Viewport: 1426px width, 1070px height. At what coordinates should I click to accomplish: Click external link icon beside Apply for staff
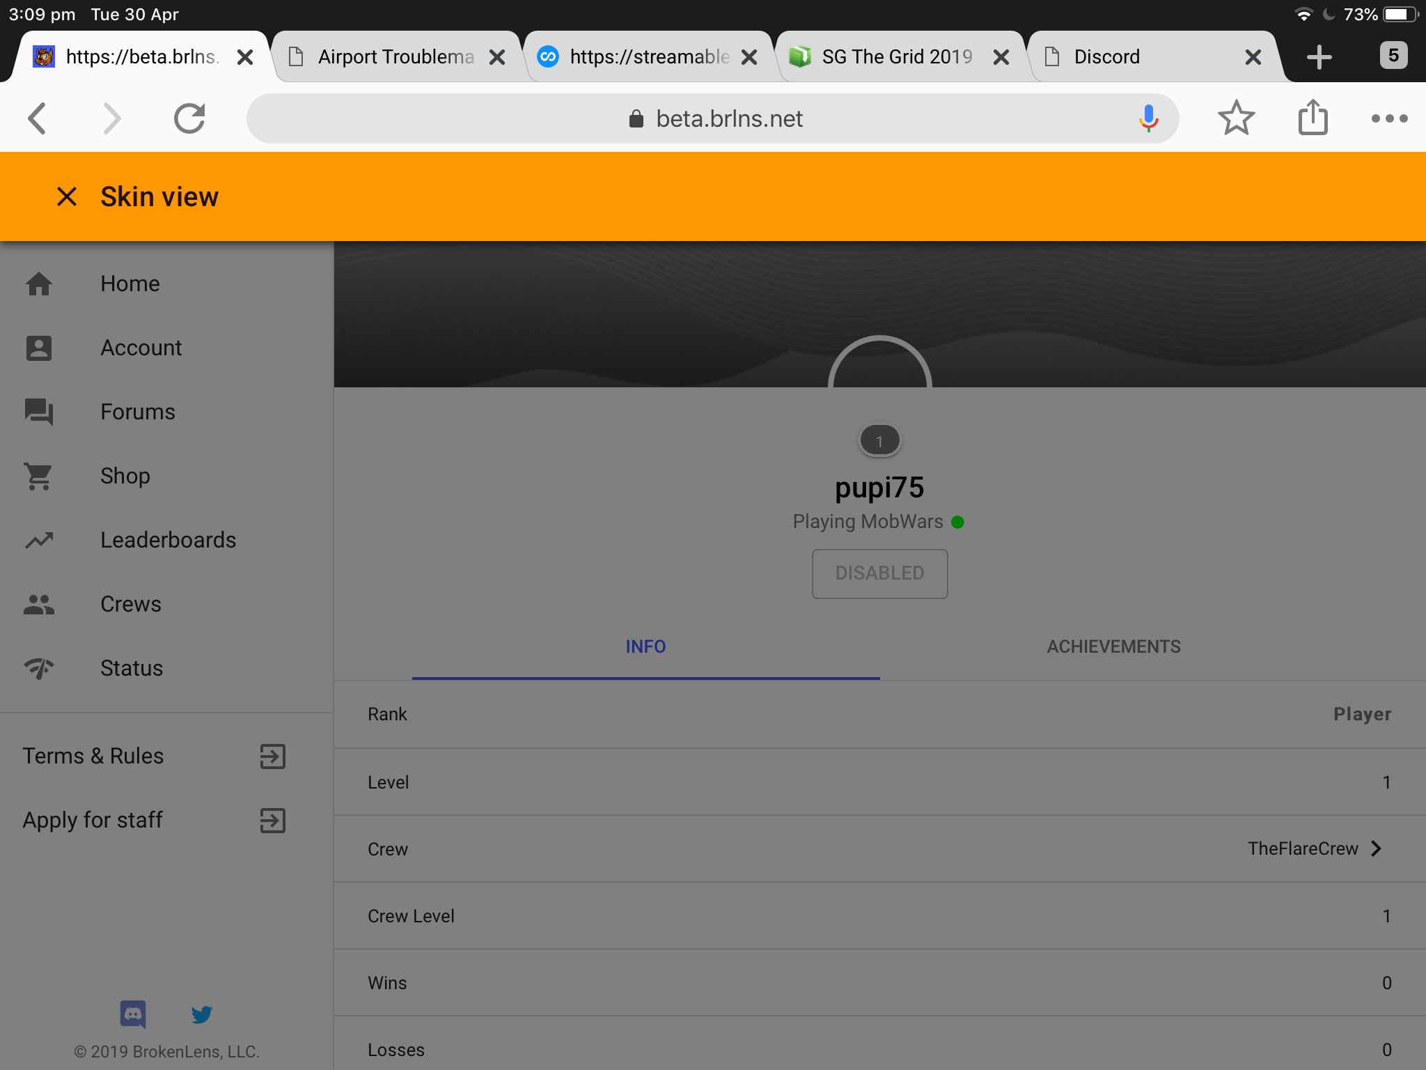point(272,820)
